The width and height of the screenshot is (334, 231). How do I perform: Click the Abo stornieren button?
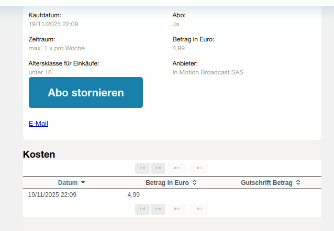click(x=86, y=93)
